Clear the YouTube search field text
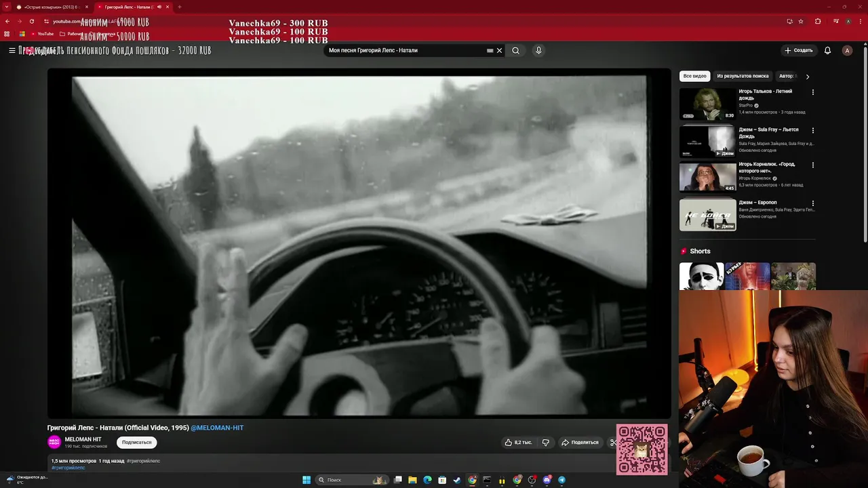868x488 pixels. tap(500, 50)
